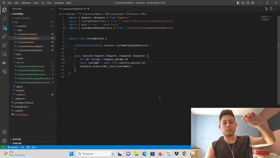280x158 pixels.
Task: Open the Docker view in activity bar
Action: (4, 62)
